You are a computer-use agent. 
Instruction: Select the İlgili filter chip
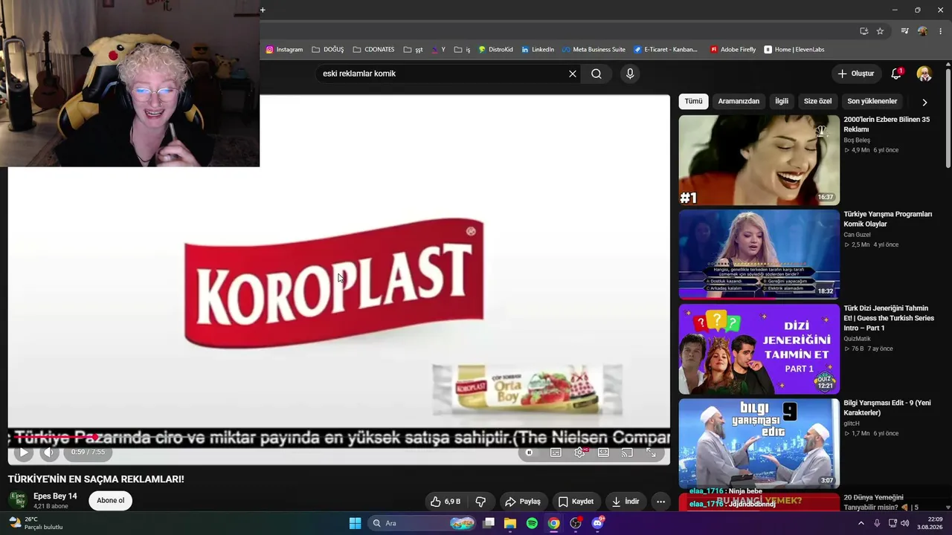click(x=782, y=101)
